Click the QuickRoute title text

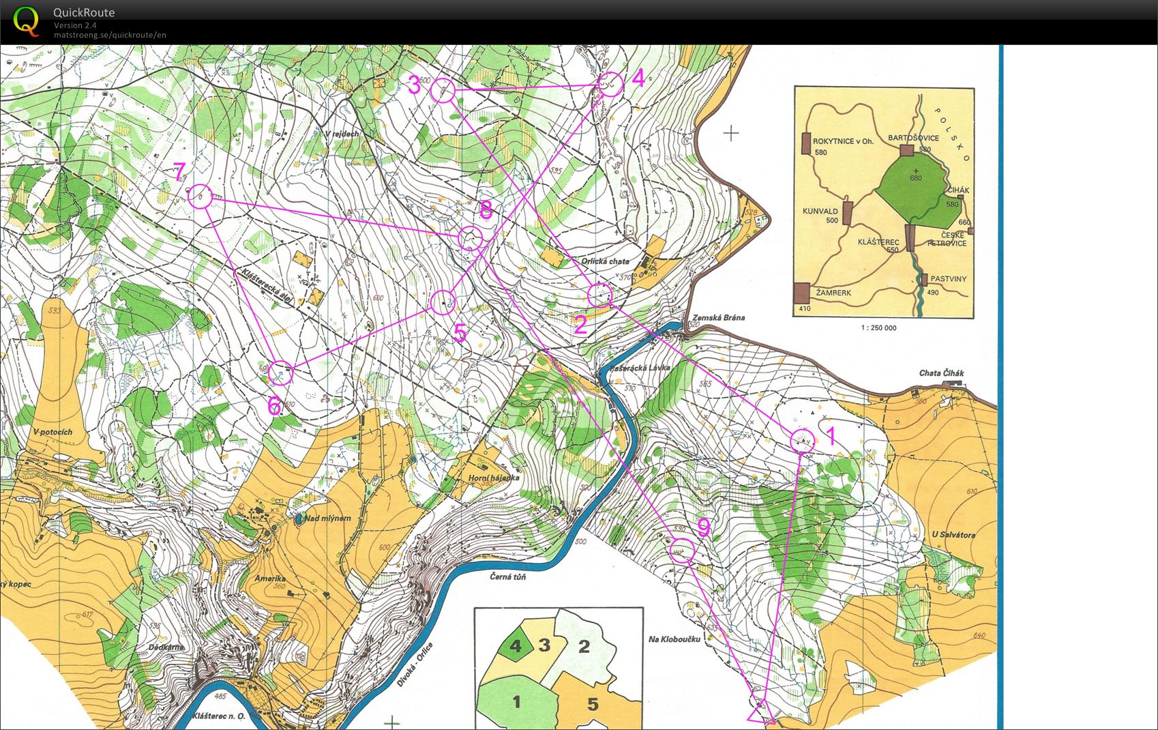pyautogui.click(x=84, y=12)
